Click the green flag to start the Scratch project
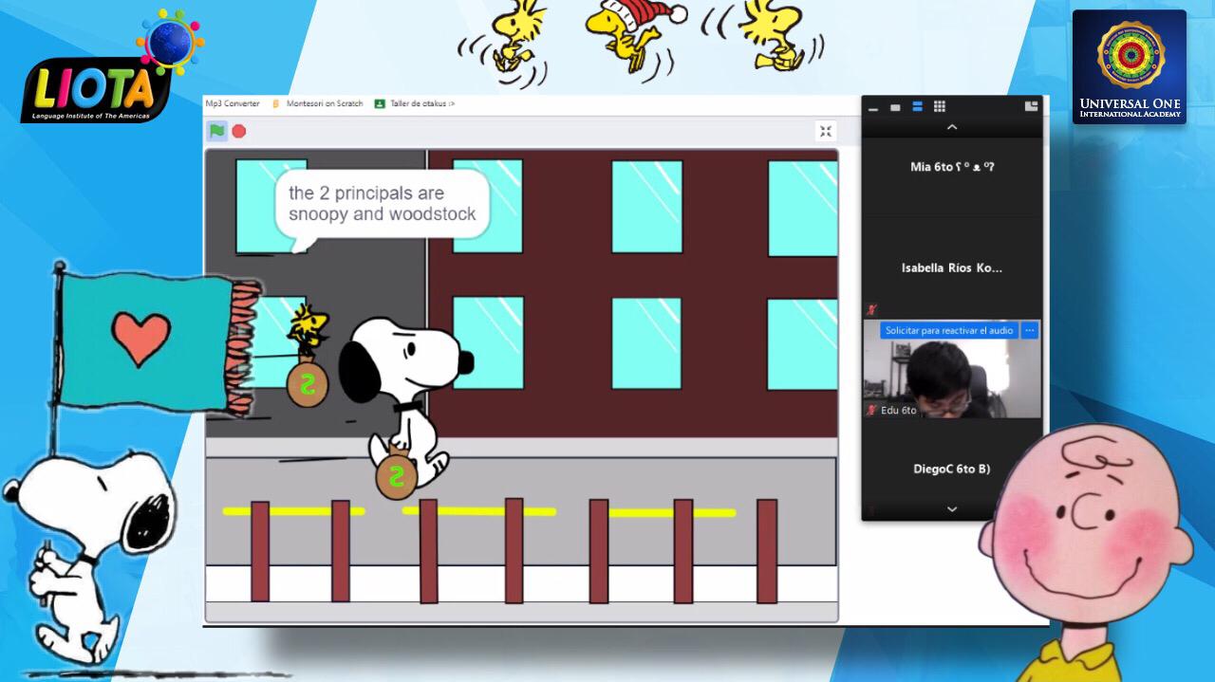 (x=217, y=131)
